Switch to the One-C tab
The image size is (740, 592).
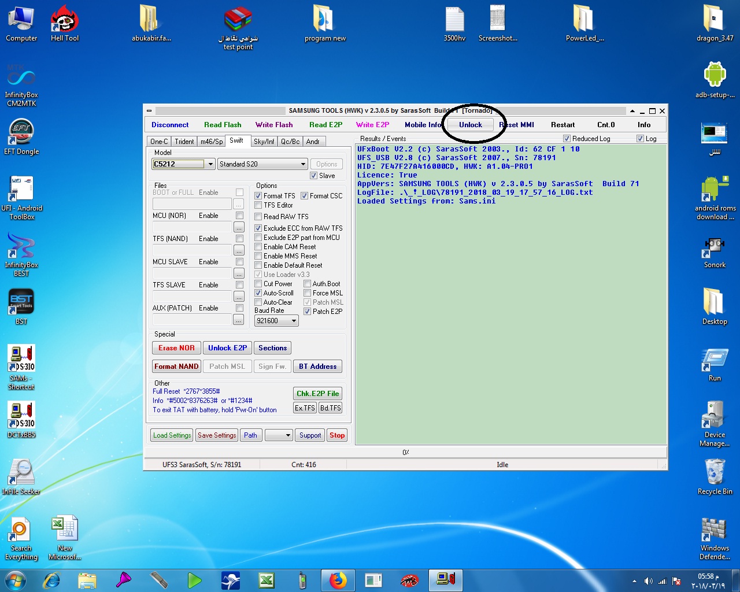(x=159, y=142)
